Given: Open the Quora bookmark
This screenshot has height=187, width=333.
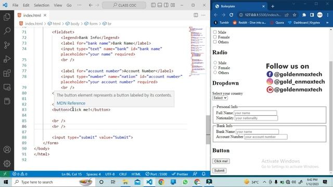Looking at the screenshot, I should coord(277,22).
